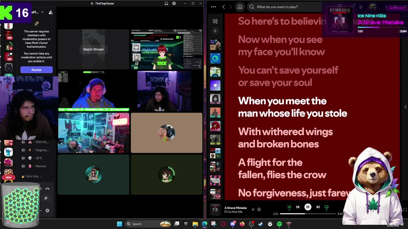Open Discord inbox icon in title bar
This screenshot has width=408, height=229.
coord(166,3)
